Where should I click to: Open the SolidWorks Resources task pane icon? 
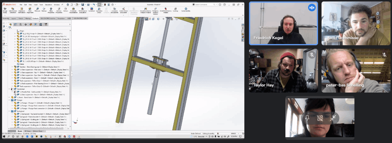(243, 25)
